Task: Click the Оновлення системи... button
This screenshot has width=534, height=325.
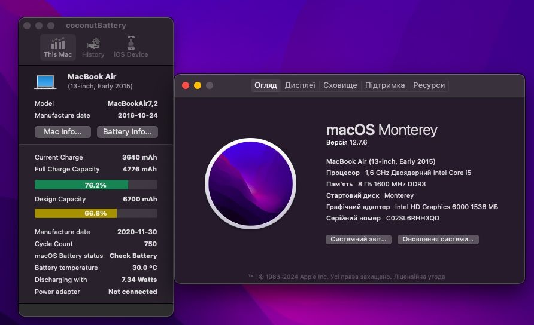Action: [438, 240]
